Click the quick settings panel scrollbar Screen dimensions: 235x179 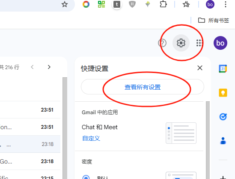[x=208, y=140]
